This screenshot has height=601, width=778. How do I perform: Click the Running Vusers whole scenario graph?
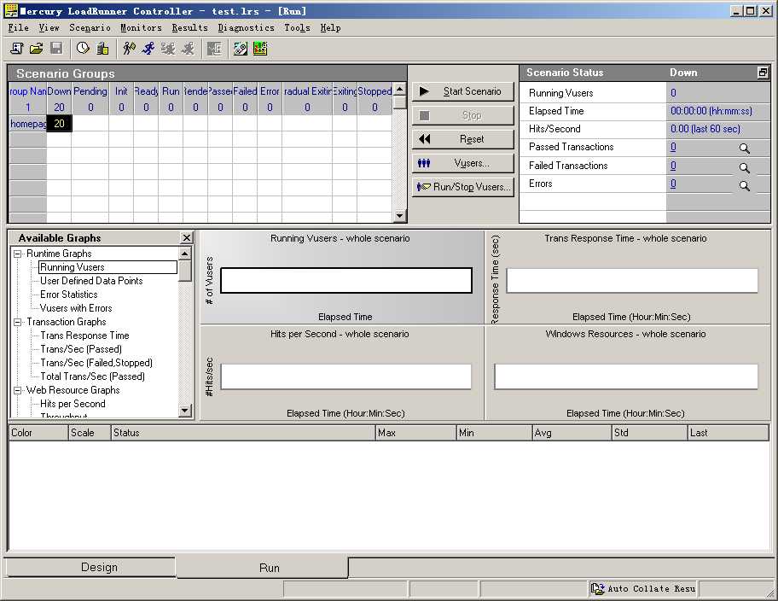[x=341, y=277]
